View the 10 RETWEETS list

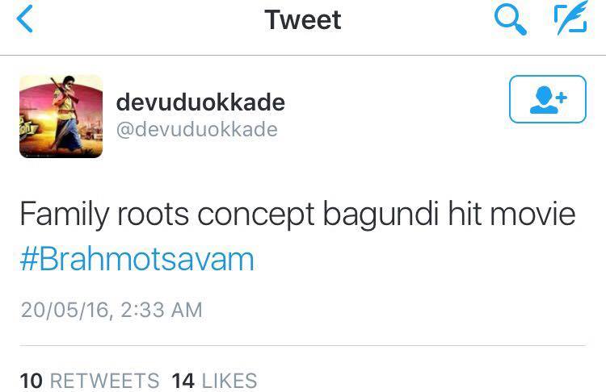(89, 381)
